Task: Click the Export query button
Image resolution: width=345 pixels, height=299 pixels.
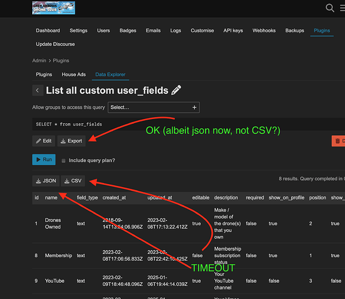Action: point(71,141)
